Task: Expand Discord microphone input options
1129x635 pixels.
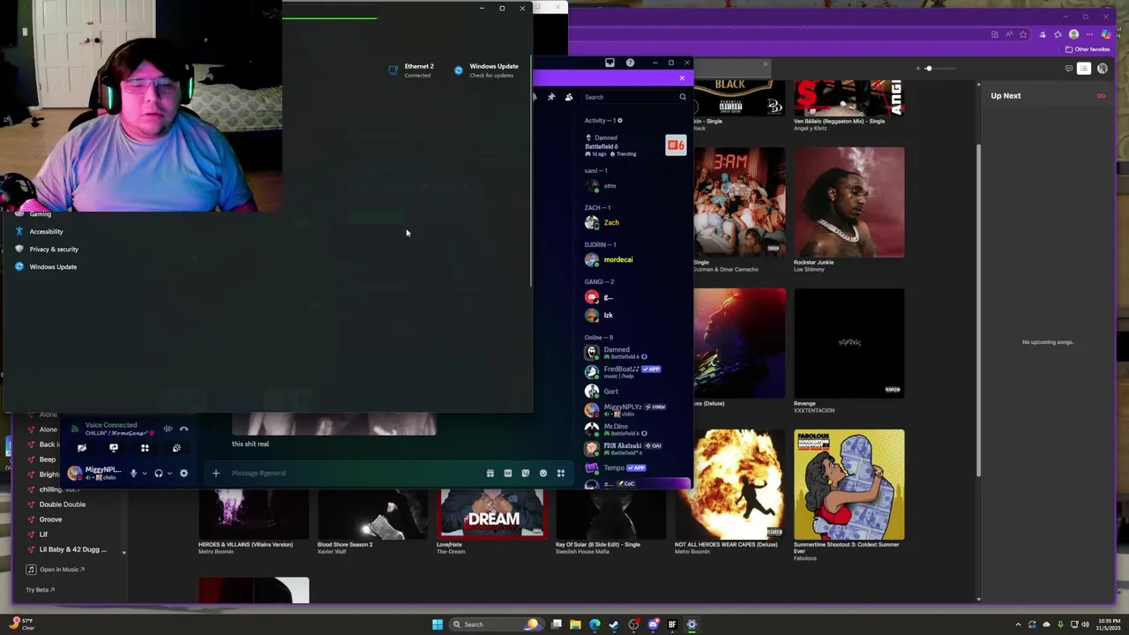Action: 144,473
